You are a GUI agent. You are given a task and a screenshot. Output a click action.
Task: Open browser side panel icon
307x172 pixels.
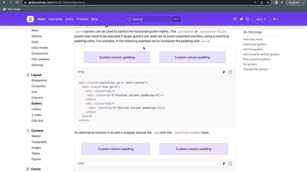(276, 2)
